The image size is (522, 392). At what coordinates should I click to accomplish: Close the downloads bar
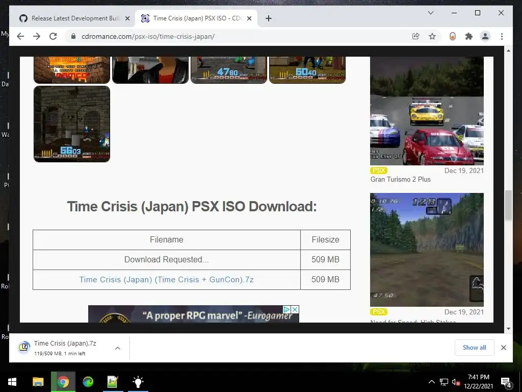[x=503, y=348]
